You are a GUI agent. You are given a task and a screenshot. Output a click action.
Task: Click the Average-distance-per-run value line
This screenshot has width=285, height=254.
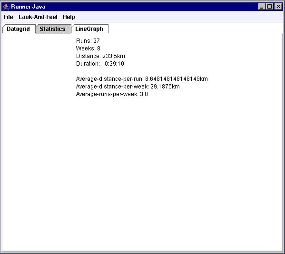[x=142, y=79]
